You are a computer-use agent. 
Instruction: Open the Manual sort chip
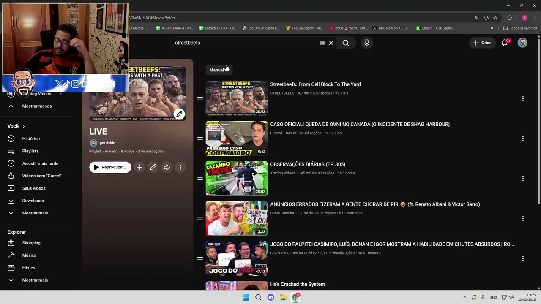tap(219, 70)
